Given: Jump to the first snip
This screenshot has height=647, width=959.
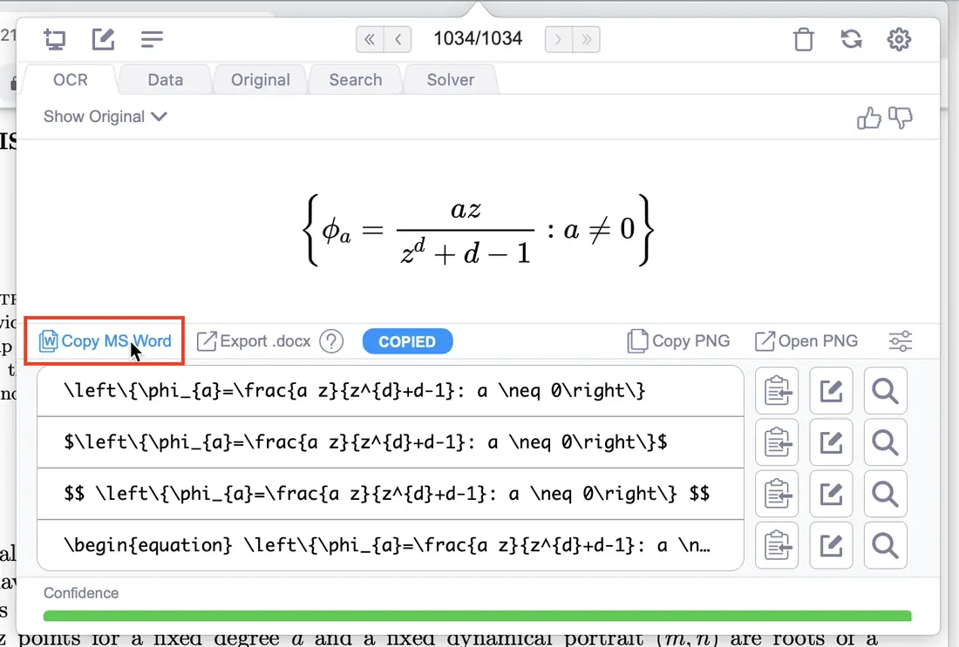Looking at the screenshot, I should tap(370, 40).
